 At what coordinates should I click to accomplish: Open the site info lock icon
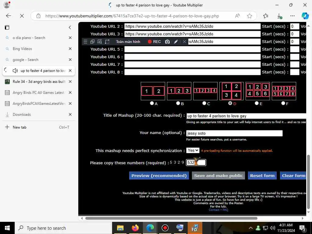38,16
